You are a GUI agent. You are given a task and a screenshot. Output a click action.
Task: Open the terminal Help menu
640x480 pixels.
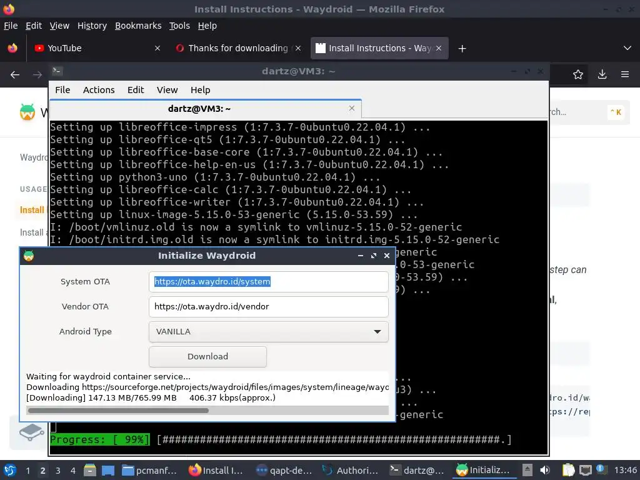pos(200,90)
